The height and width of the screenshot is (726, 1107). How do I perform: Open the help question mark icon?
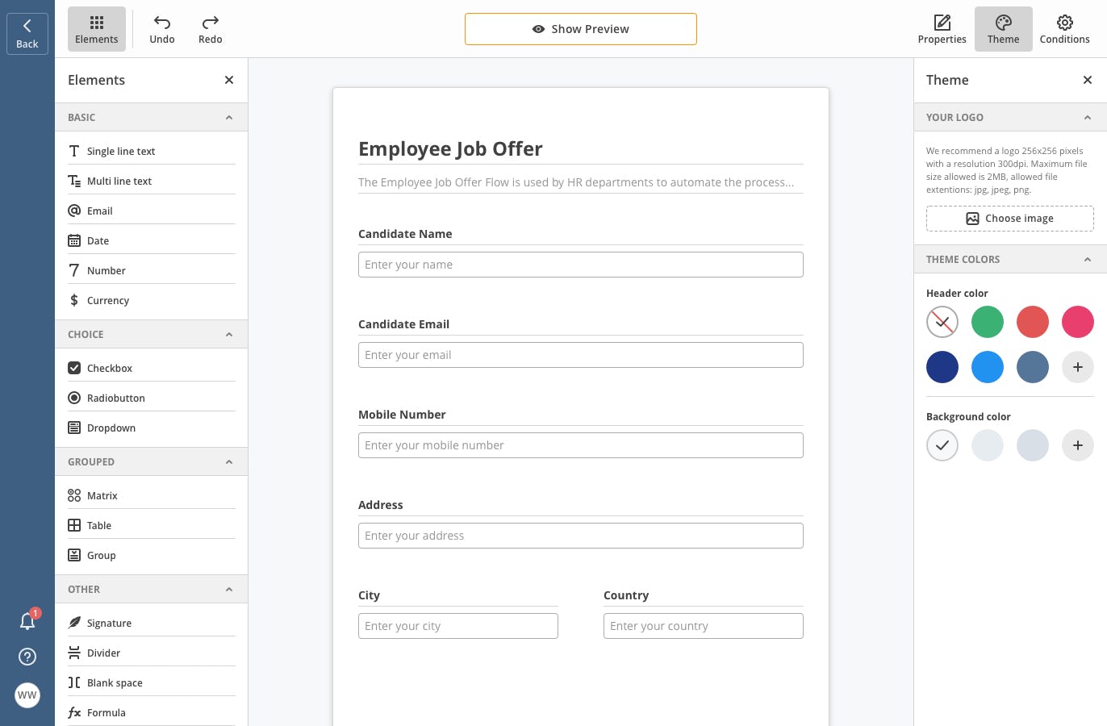[x=27, y=657]
